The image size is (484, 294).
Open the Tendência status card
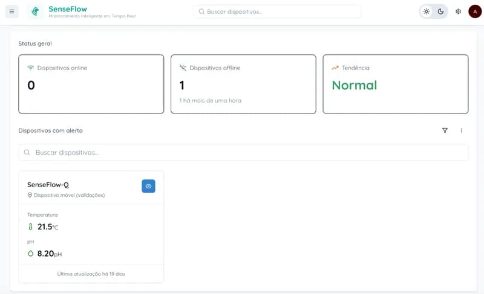click(x=395, y=84)
